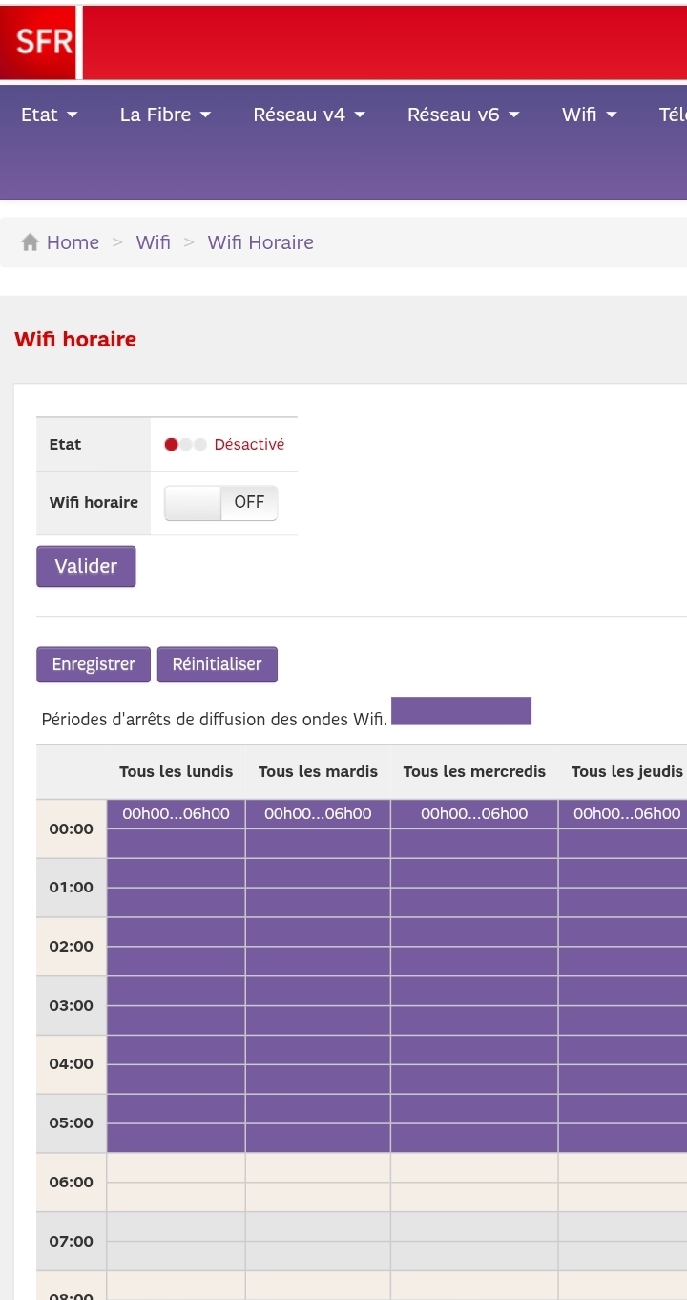
Task: Go to Home breadcrumb link
Action: [73, 242]
